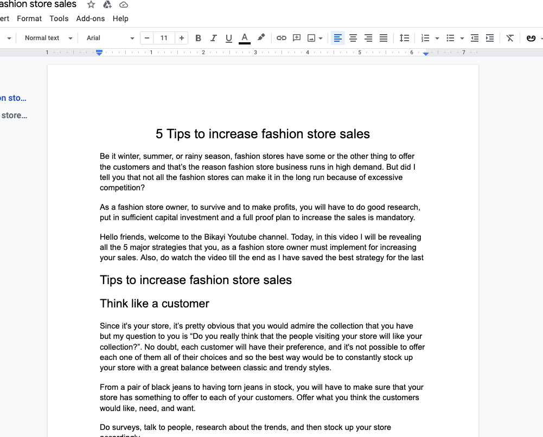
Task: Click paragraph starting 'Since it's your store'
Action: click(263, 346)
